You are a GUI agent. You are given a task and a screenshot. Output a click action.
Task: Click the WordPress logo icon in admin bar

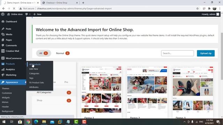[x=3, y=14]
